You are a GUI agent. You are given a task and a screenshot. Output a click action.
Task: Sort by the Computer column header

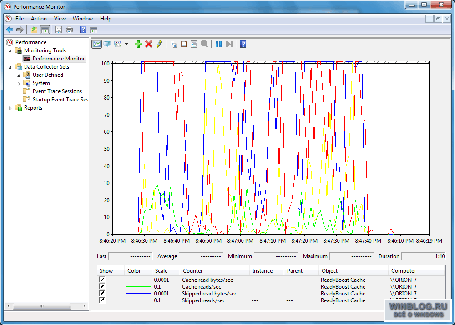[x=416, y=271]
